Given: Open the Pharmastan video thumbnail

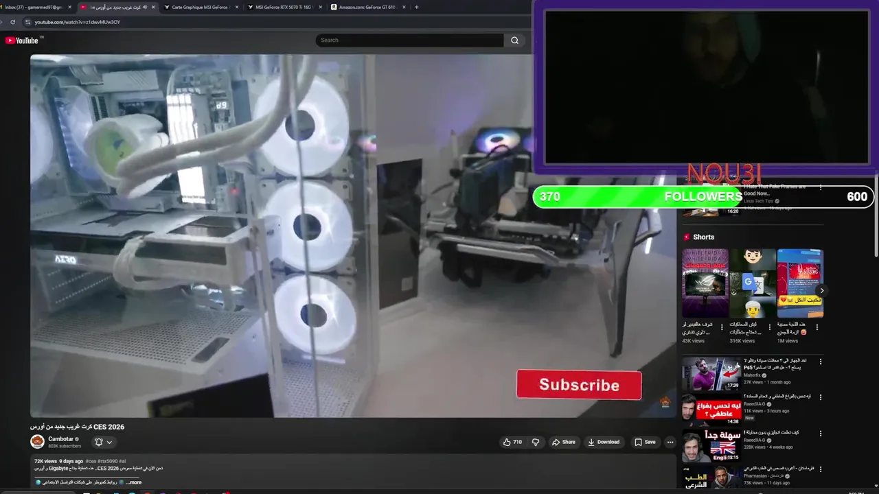Looking at the screenshot, I should (711, 478).
